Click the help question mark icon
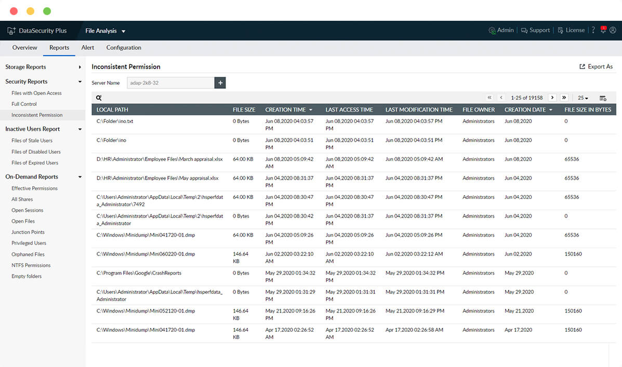The image size is (622, 367). tap(593, 30)
